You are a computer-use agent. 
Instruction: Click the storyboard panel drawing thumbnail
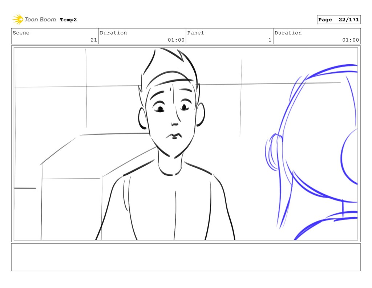(186, 144)
